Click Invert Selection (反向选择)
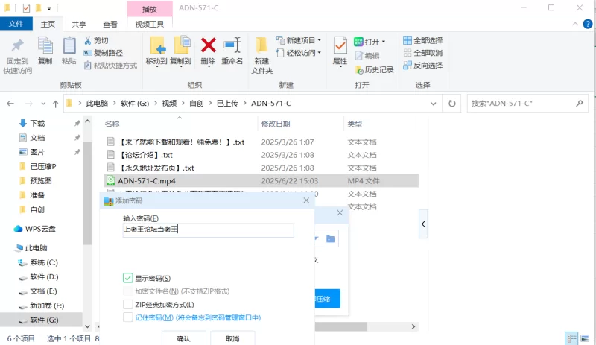 pyautogui.click(x=423, y=66)
